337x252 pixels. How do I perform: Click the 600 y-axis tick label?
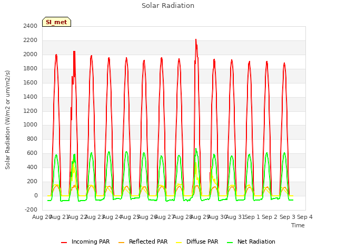click(32, 153)
